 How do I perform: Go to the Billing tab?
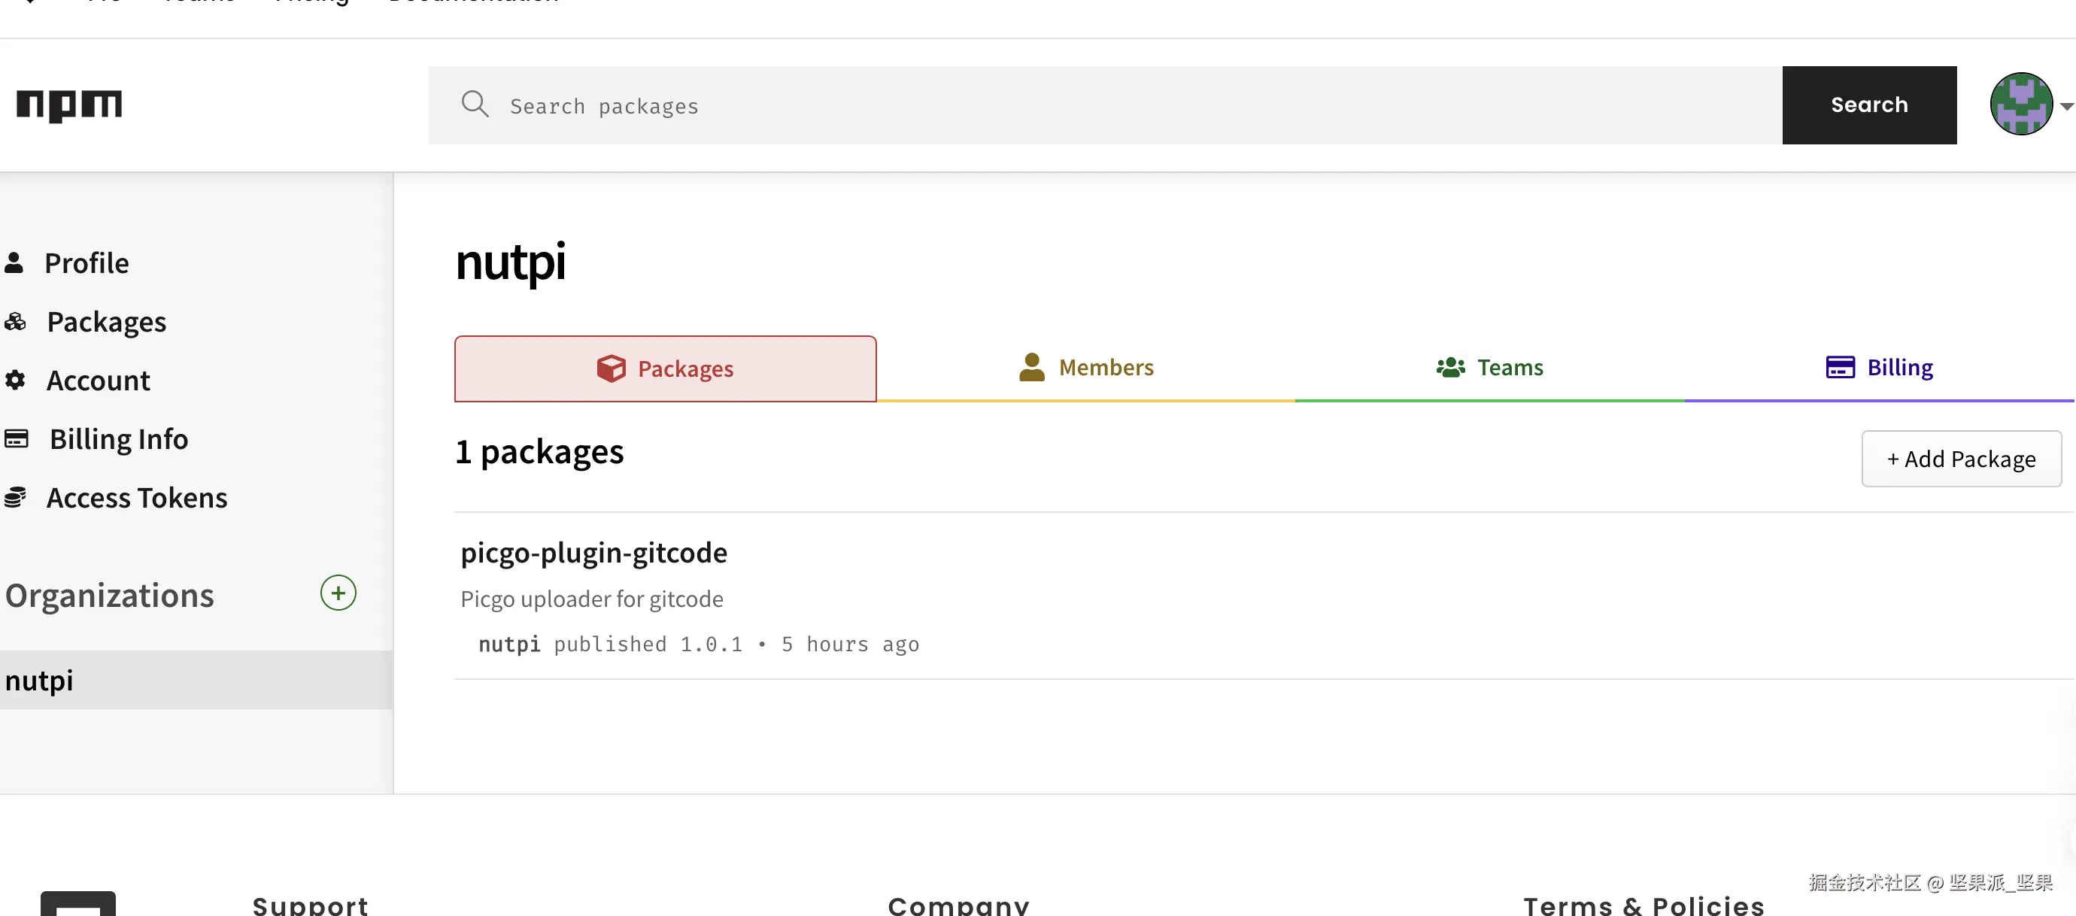click(x=1879, y=367)
